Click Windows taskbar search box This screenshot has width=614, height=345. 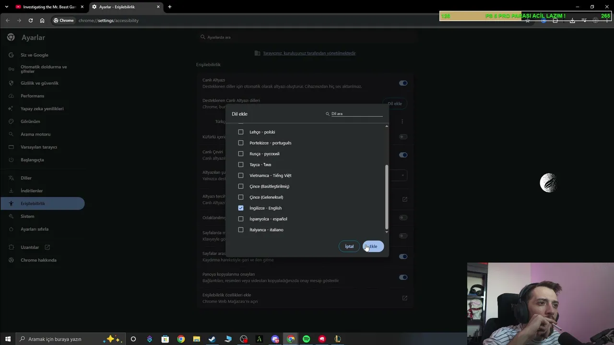point(71,339)
